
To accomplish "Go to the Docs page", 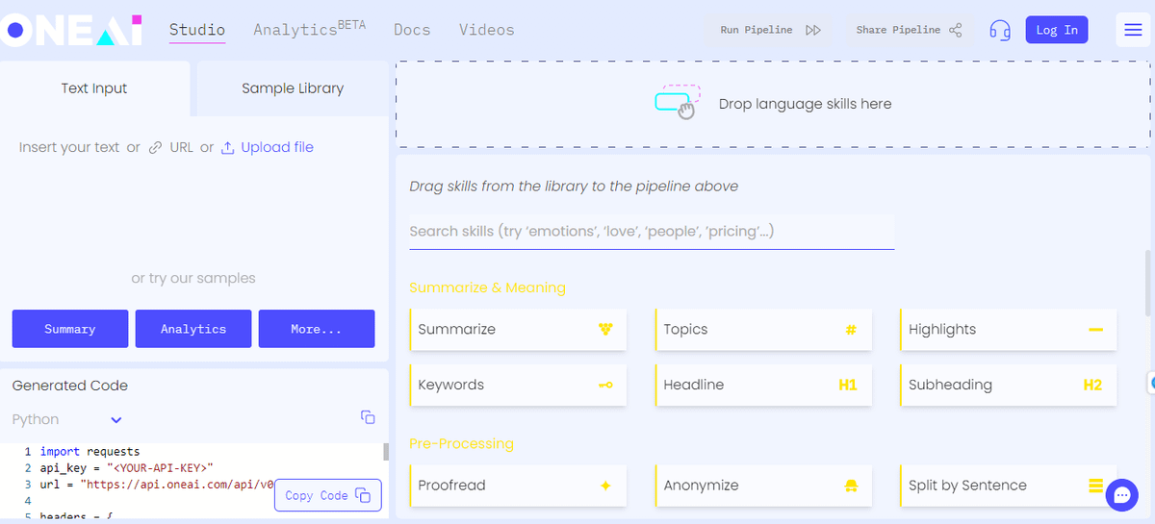I will [x=412, y=30].
